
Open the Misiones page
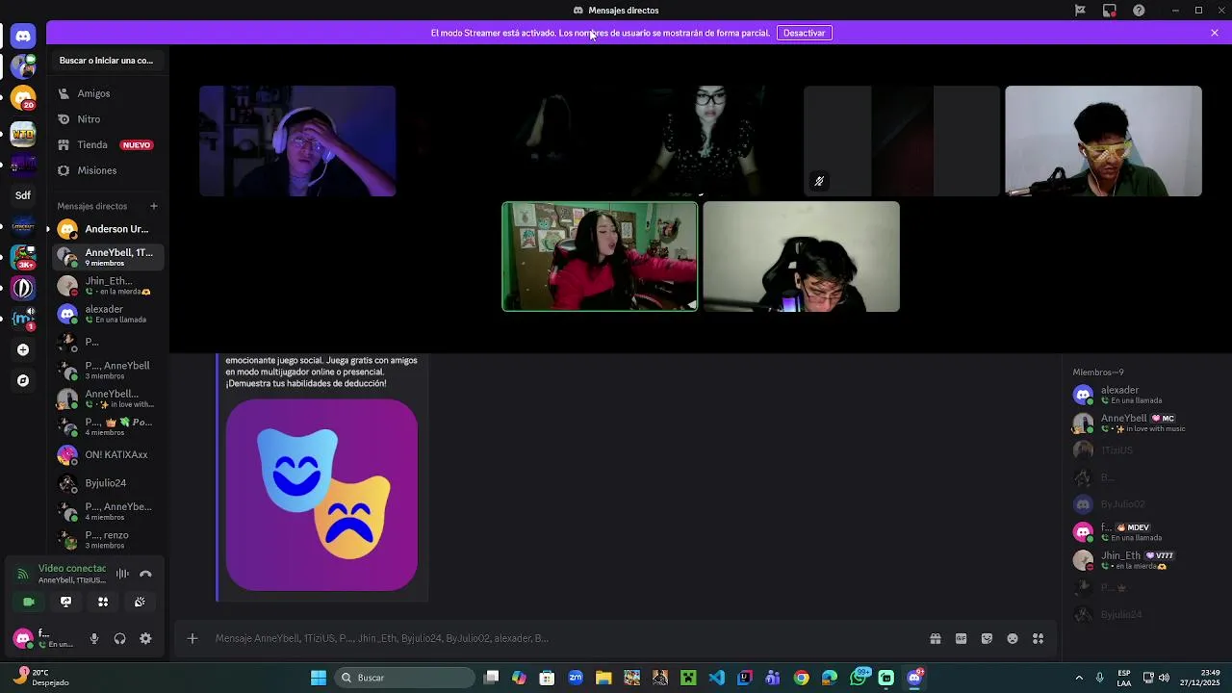coord(108,170)
